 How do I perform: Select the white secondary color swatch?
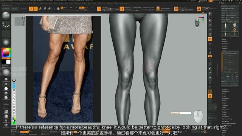[8, 62]
